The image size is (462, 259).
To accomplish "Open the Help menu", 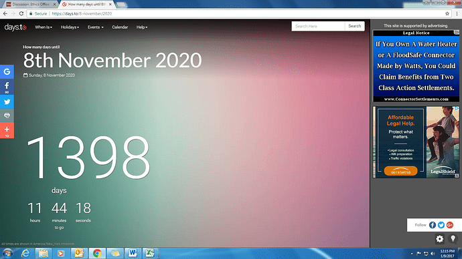I will 142,27.
